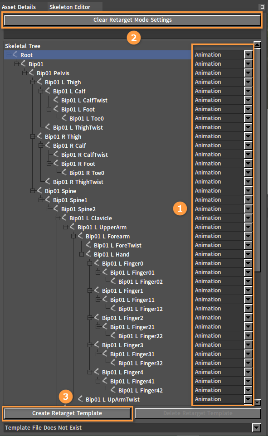Click the bone icon beside Bip01 L Hand
The image size is (268, 436).
(88, 254)
